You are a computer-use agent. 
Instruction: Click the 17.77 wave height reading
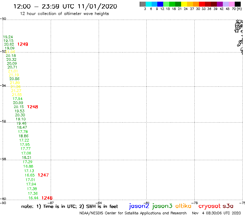tap(25, 149)
